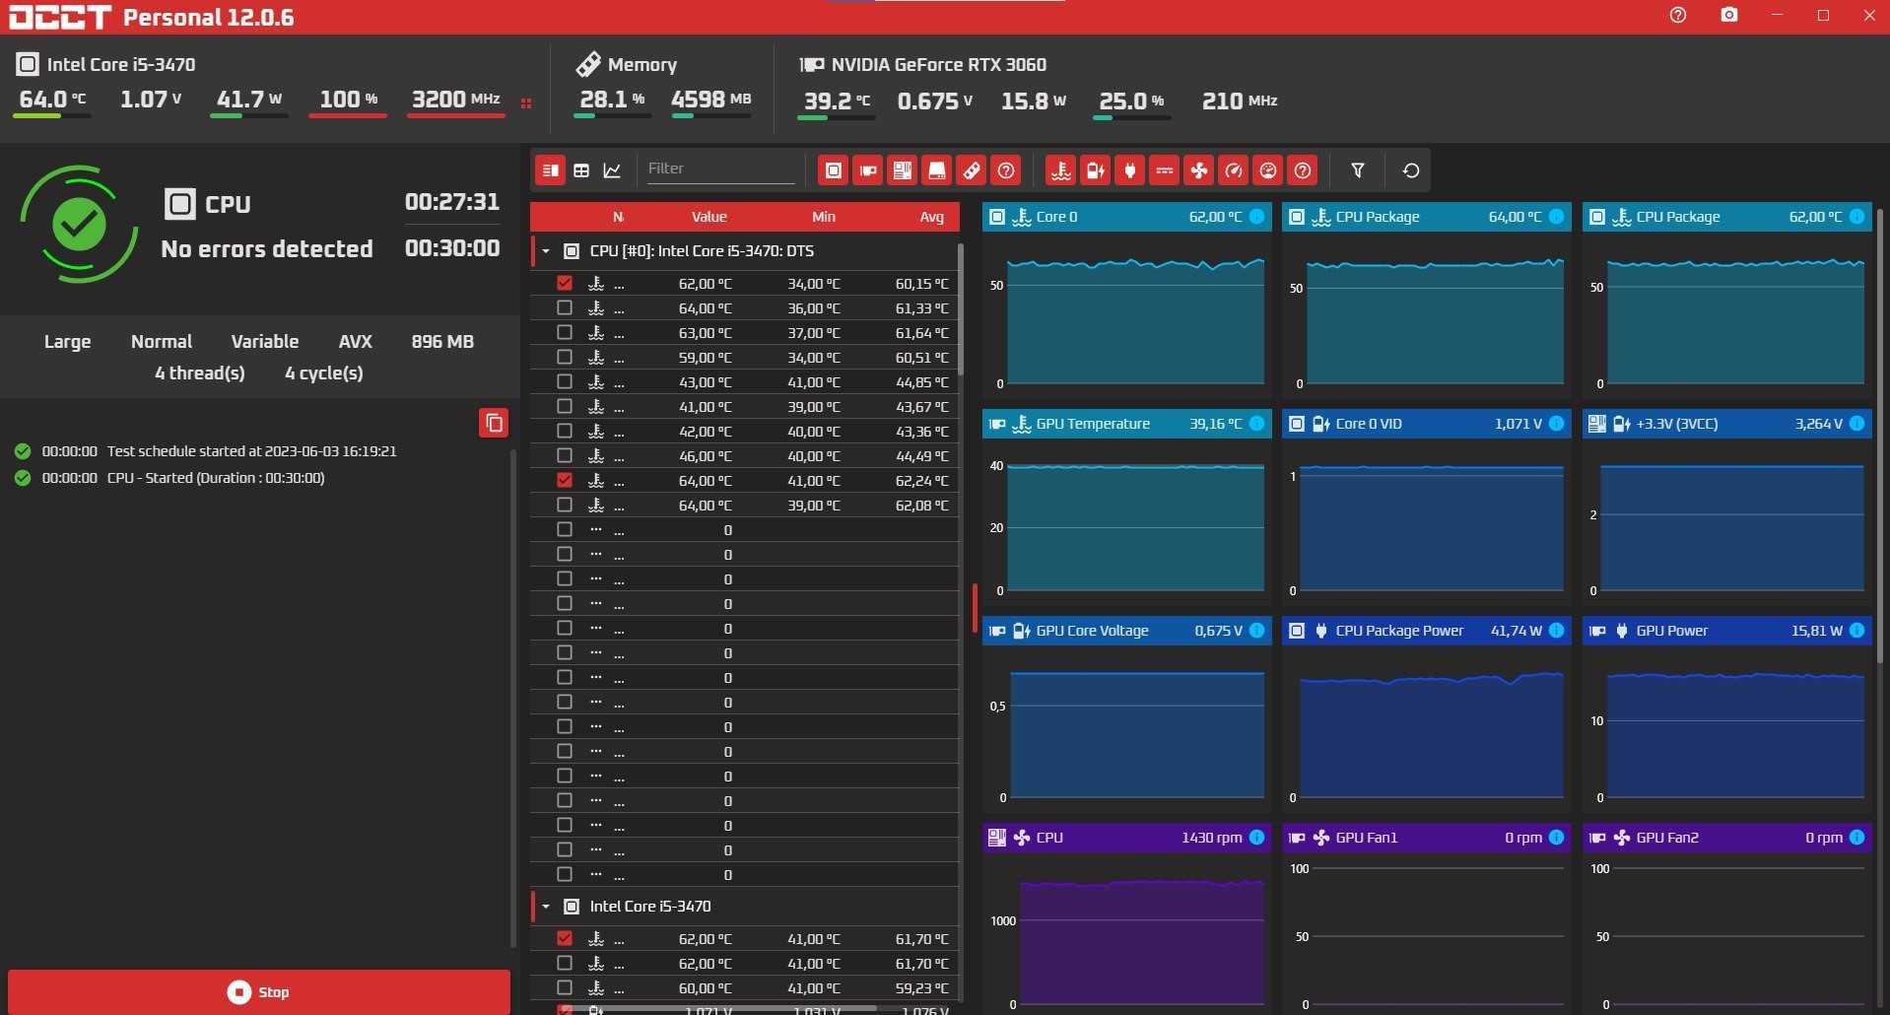The height and width of the screenshot is (1015, 1890).
Task: Click the elapsed time 00:27:31
Action: coord(452,202)
